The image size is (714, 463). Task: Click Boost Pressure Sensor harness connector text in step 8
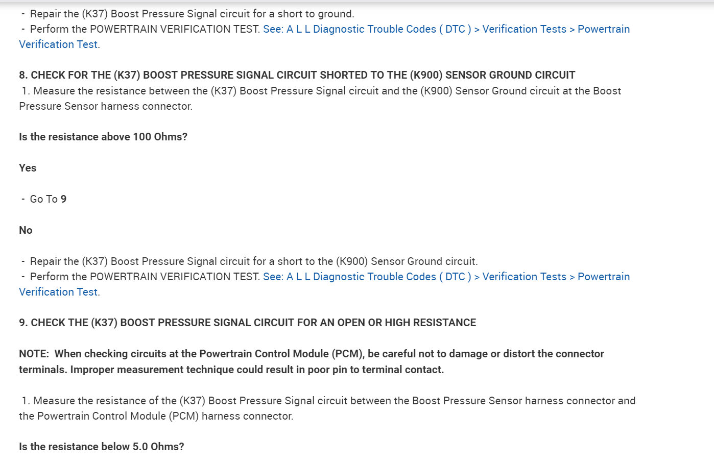pos(105,106)
